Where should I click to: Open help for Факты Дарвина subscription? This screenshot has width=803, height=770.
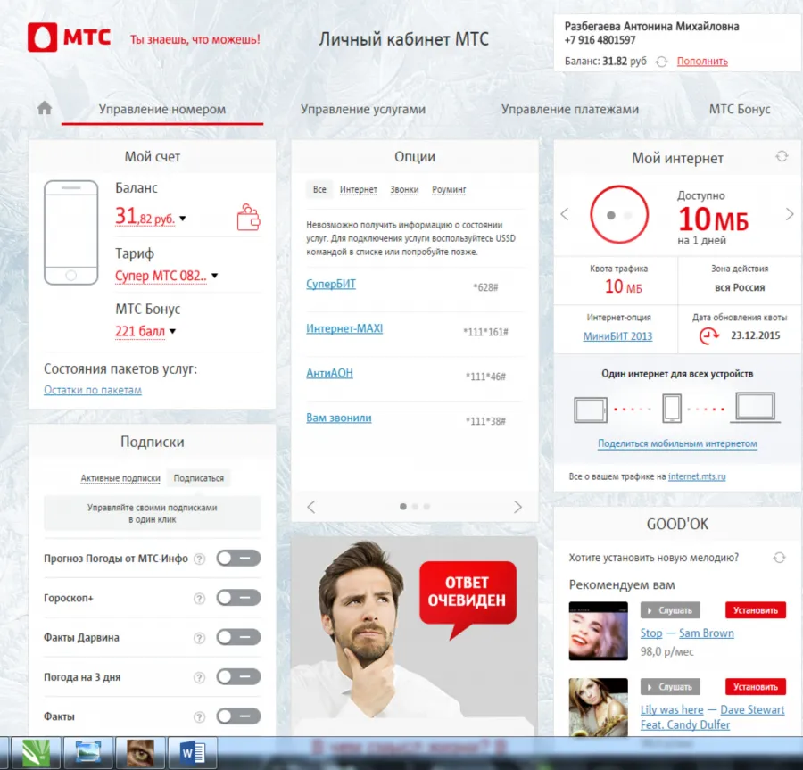199,638
